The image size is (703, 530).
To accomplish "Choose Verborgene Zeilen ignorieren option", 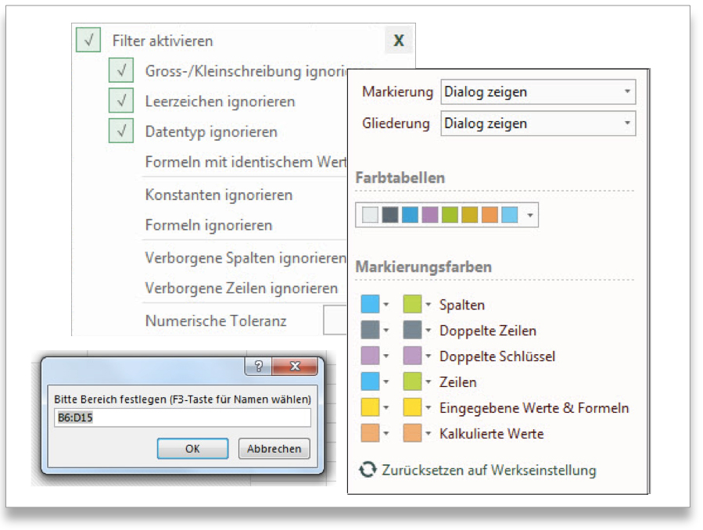I will (241, 288).
